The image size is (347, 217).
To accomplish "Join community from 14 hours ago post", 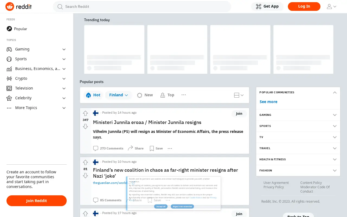I will click(x=239, y=114).
